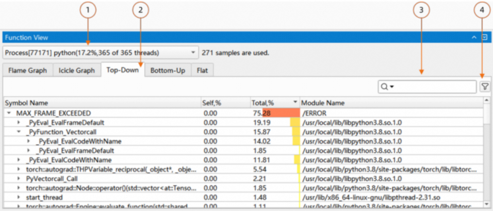Viewport: 493px width, 211px height.
Task: Expand the first _PyEval_EvalFrameDefault row at 19.19
Action: (x=19, y=122)
